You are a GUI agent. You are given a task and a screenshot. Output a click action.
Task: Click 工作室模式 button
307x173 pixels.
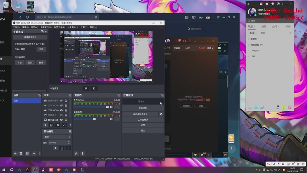143,120
